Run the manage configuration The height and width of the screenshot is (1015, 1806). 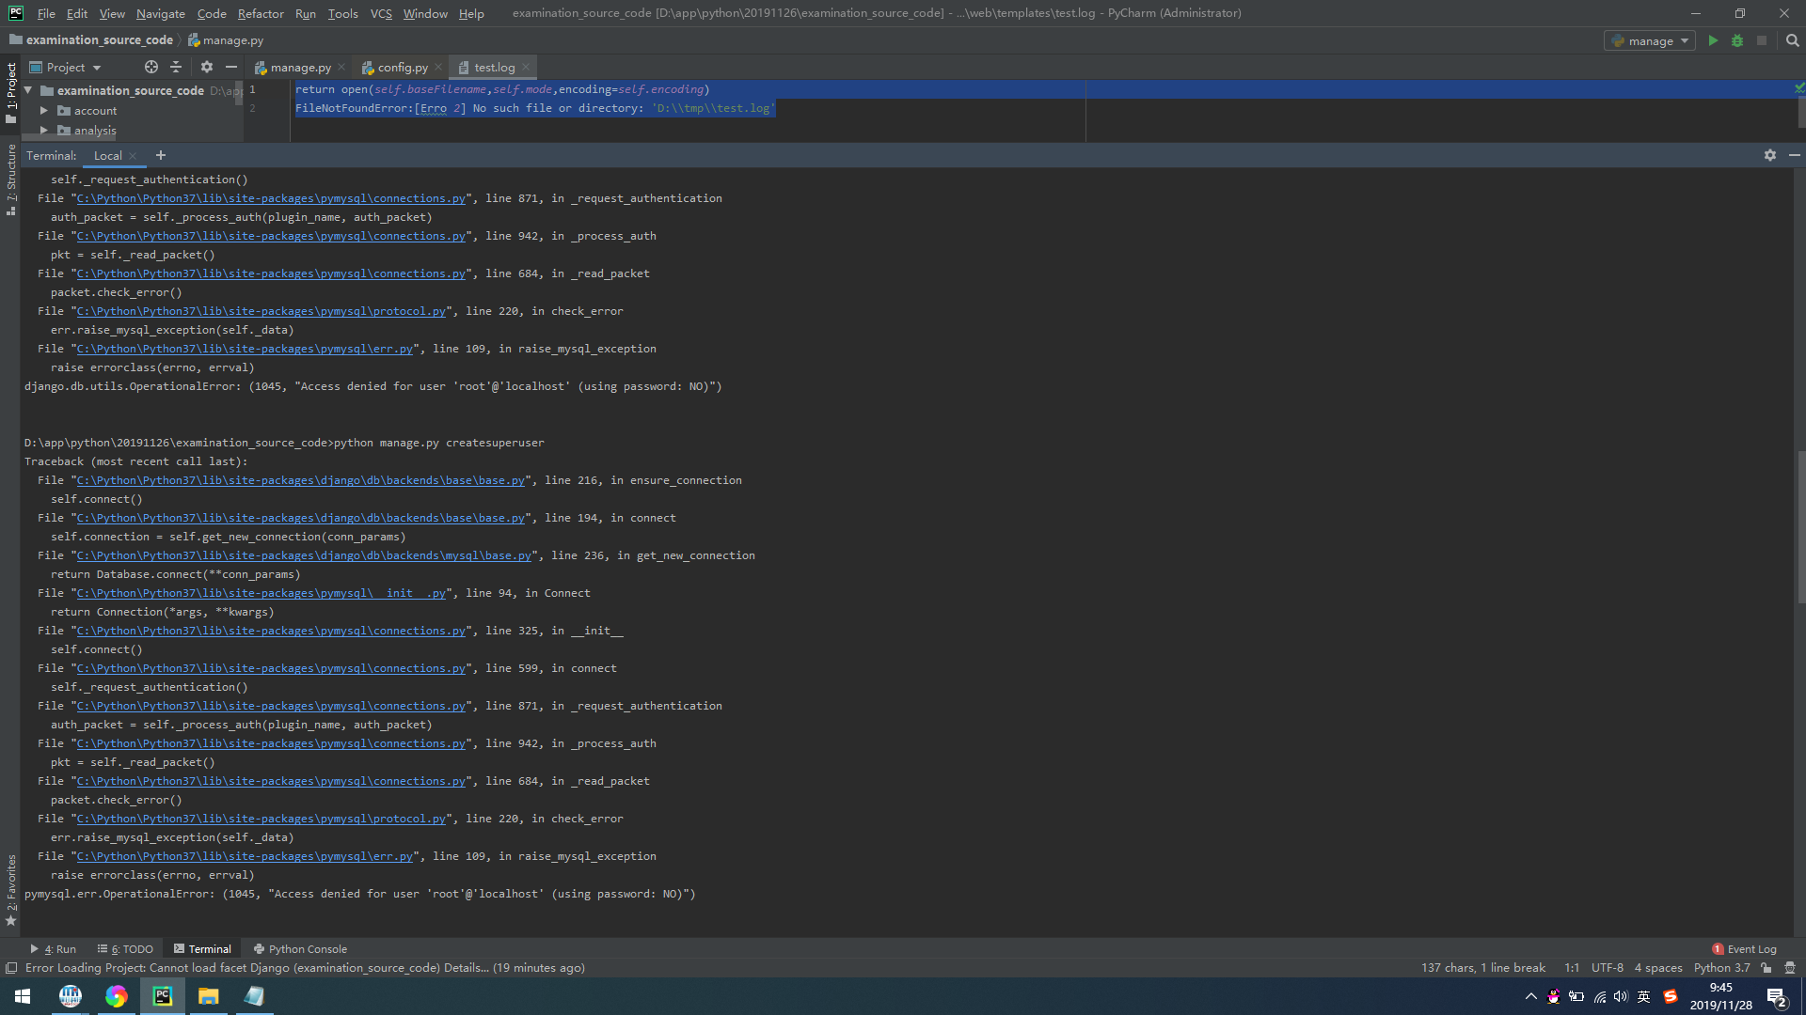1713,40
